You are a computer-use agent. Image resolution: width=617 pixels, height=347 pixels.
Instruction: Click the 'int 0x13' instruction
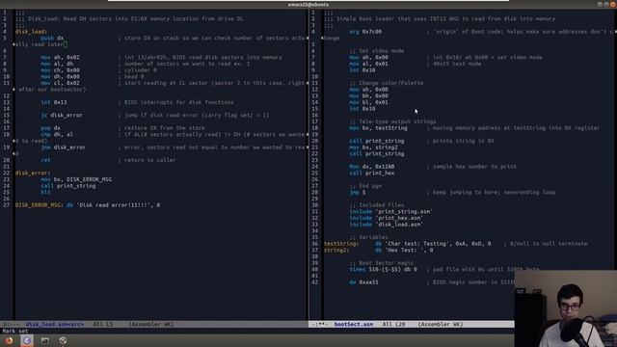(54, 102)
